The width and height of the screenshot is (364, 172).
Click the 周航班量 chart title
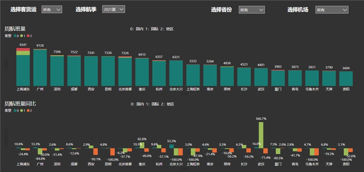click(15, 29)
